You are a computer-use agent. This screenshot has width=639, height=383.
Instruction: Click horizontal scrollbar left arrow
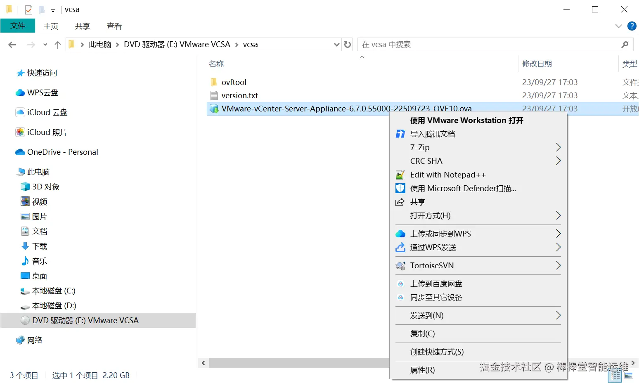coord(204,363)
